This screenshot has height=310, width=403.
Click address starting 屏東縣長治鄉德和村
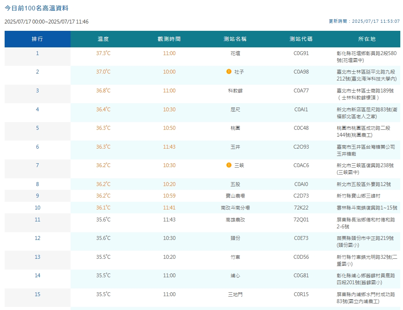click(x=366, y=223)
